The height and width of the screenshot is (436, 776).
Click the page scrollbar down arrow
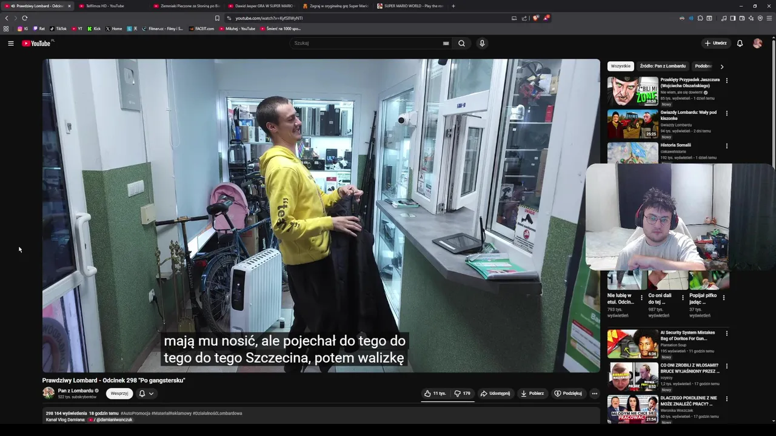click(773, 421)
